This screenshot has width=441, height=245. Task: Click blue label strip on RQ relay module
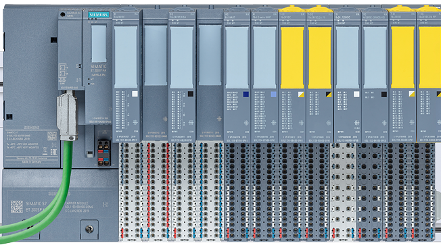tap(375, 58)
